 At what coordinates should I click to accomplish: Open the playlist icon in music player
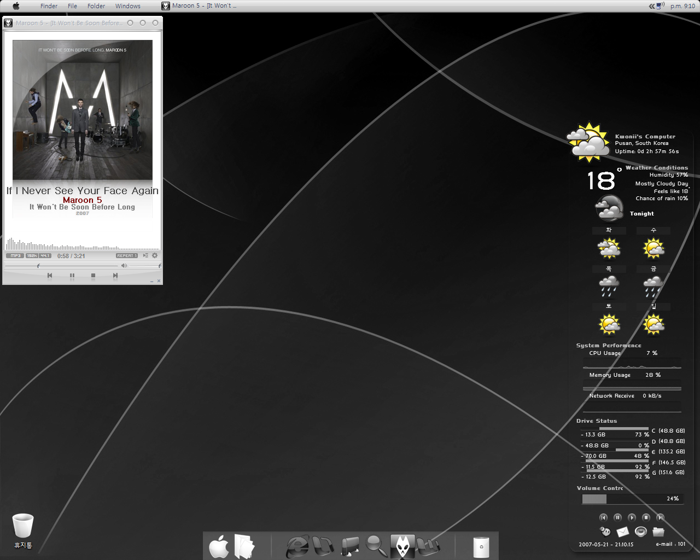click(145, 255)
